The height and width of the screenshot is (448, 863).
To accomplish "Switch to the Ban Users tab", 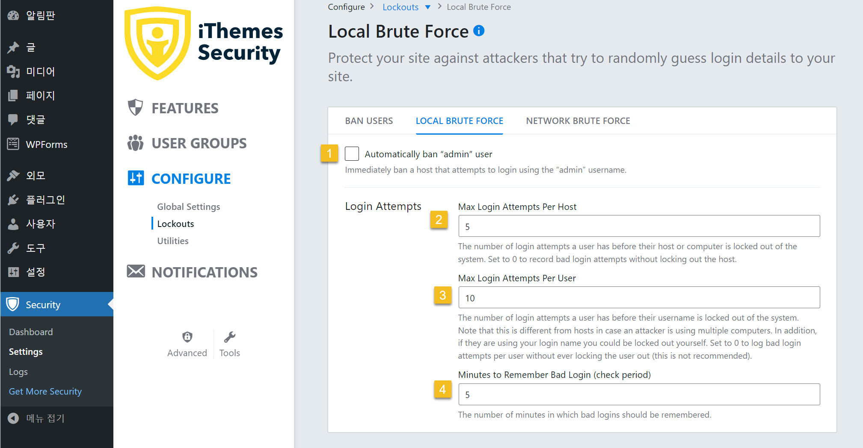I will tap(369, 121).
